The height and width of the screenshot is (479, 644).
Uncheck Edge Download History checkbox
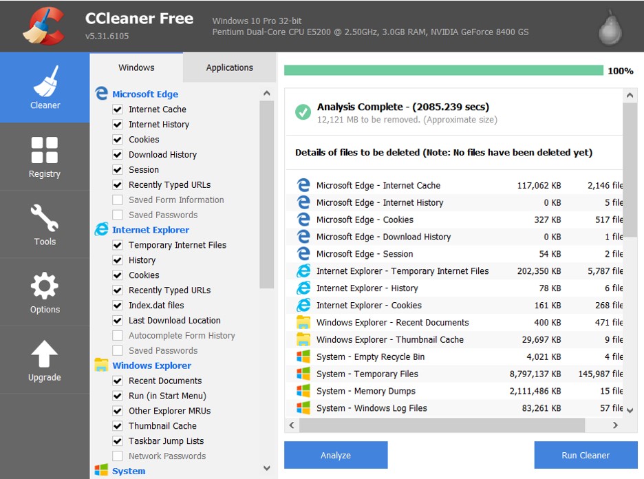(x=118, y=154)
